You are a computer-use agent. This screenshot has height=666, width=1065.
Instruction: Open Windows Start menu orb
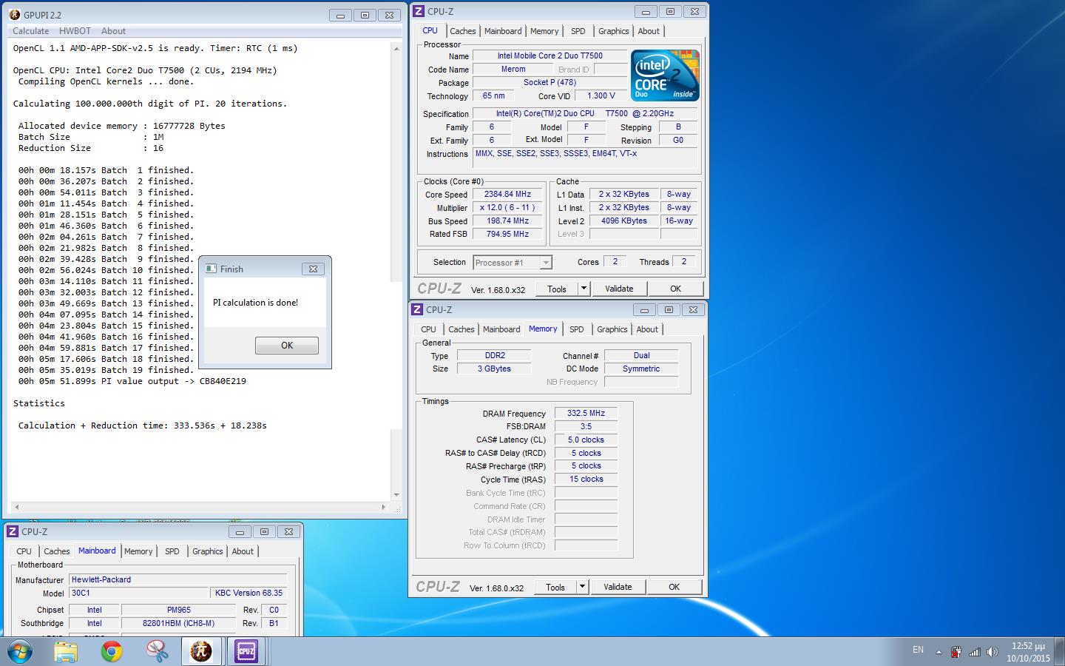[x=18, y=651]
